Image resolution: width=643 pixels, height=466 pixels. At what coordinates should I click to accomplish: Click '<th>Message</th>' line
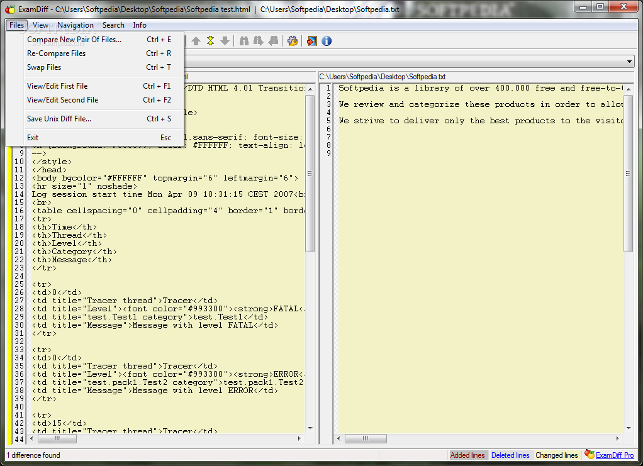click(72, 260)
